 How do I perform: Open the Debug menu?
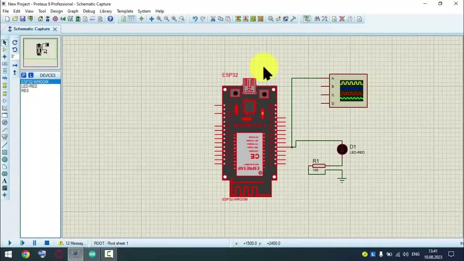click(x=89, y=11)
